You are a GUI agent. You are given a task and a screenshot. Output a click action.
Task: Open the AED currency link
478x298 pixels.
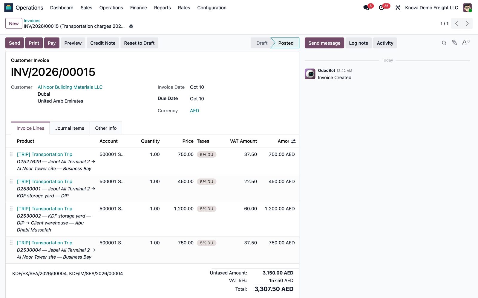tap(194, 111)
